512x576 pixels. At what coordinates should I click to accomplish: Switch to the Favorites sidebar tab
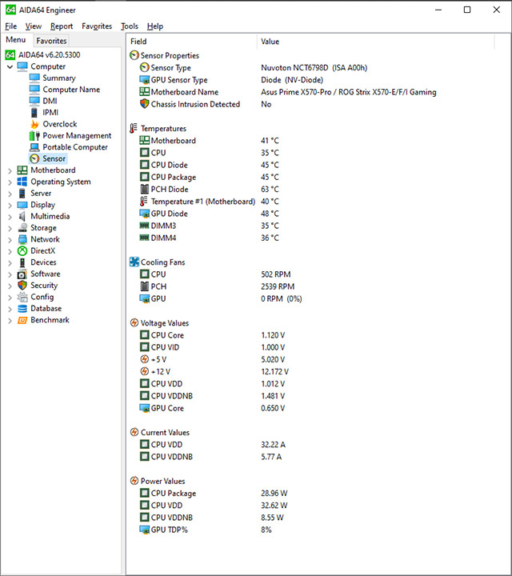pos(51,41)
